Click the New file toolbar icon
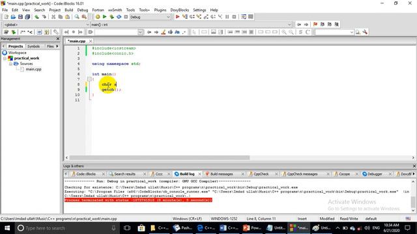 [x=6, y=17]
